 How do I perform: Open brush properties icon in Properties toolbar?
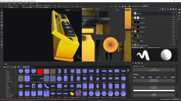coord(133,63)
